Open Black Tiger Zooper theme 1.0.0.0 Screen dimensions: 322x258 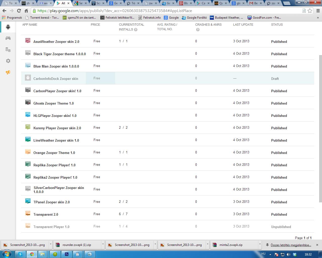click(60, 54)
